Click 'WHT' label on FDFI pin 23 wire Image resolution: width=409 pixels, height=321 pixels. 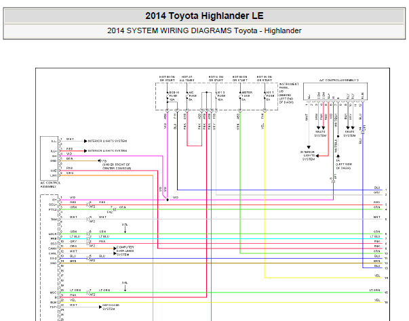(73, 305)
